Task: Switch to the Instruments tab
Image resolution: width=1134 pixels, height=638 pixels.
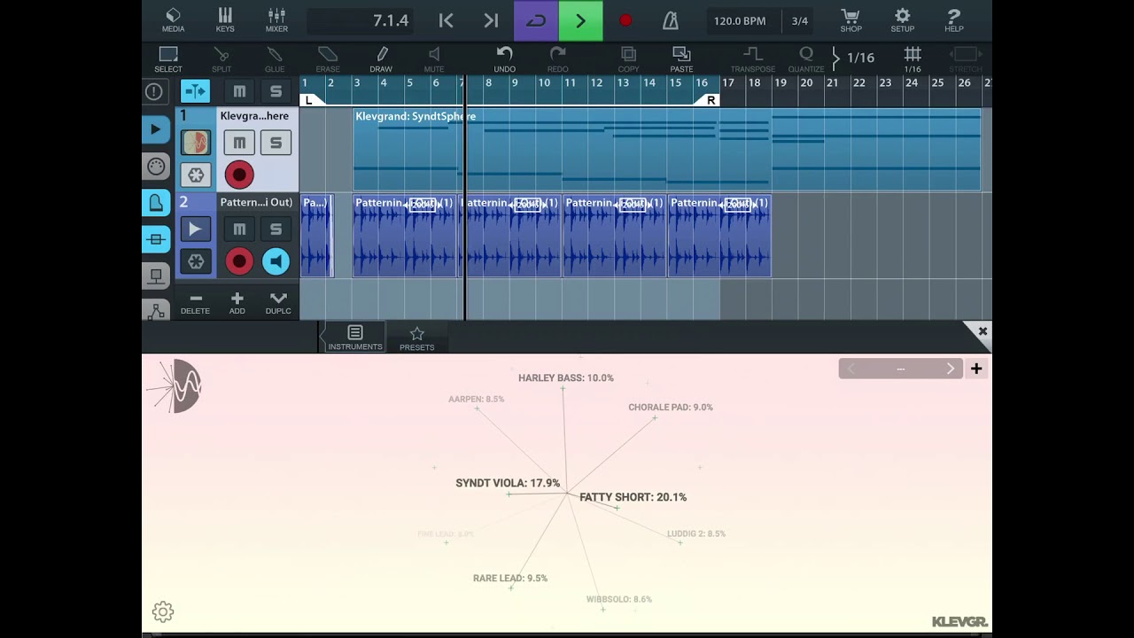Action: click(x=354, y=338)
